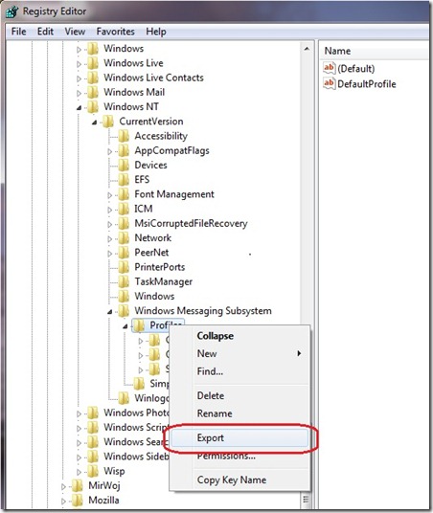Click the Network folder icon
The height and width of the screenshot is (513, 433).
pos(124,238)
